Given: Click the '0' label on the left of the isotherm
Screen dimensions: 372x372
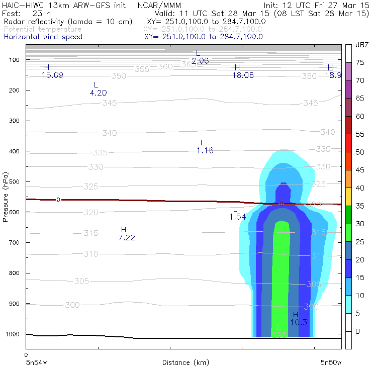Looking at the screenshot, I should (x=58, y=200).
